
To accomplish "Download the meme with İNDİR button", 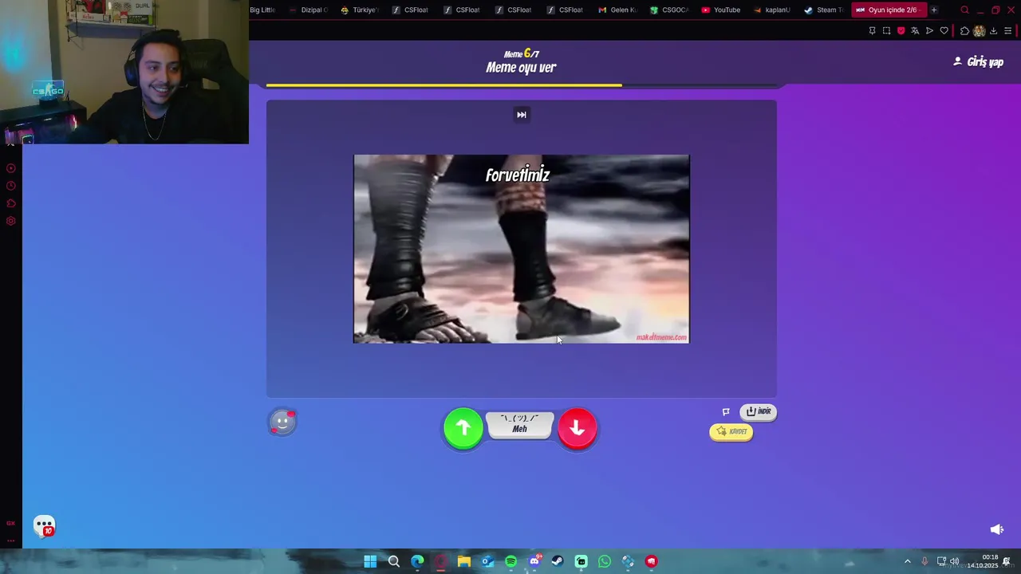I will [758, 411].
